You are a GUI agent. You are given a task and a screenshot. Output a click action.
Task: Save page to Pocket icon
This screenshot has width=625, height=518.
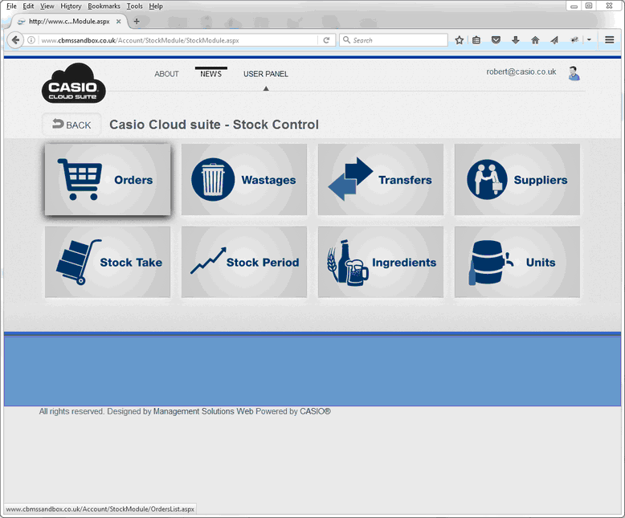[496, 40]
